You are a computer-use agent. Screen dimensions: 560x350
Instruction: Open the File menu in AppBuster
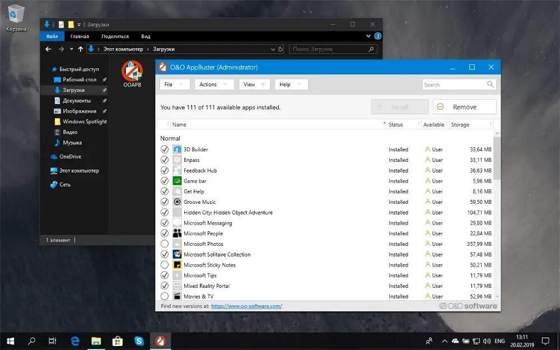coord(174,84)
